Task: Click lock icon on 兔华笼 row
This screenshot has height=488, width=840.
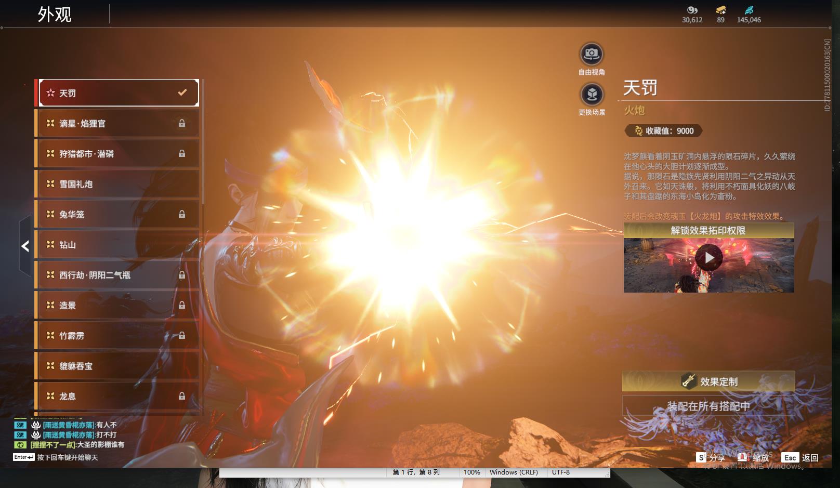Action: [x=182, y=214]
